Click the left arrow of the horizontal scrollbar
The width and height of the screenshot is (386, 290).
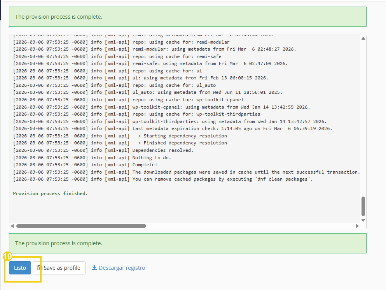click(12, 226)
